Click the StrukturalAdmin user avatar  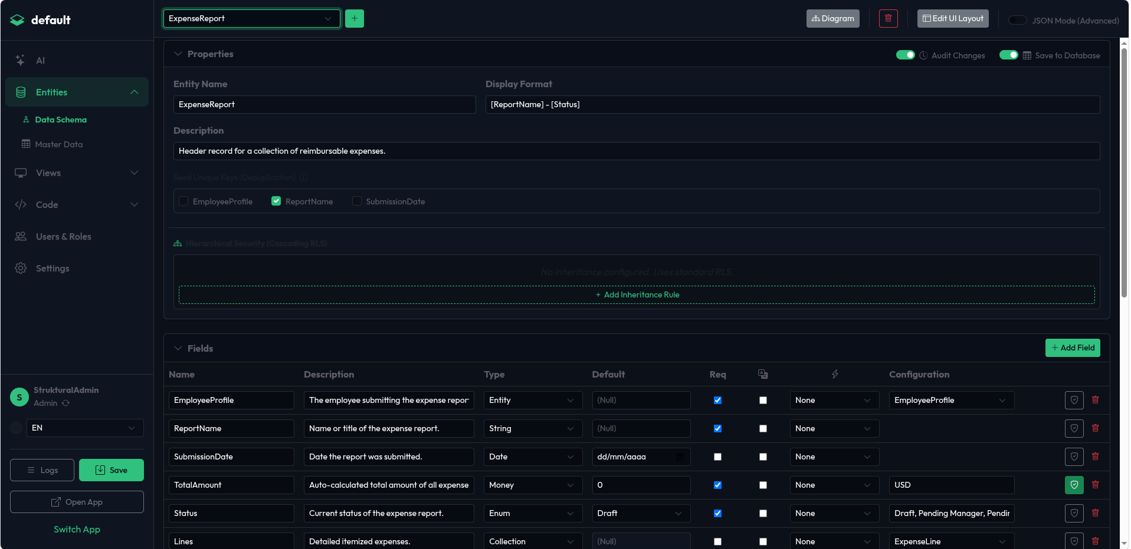tap(19, 397)
